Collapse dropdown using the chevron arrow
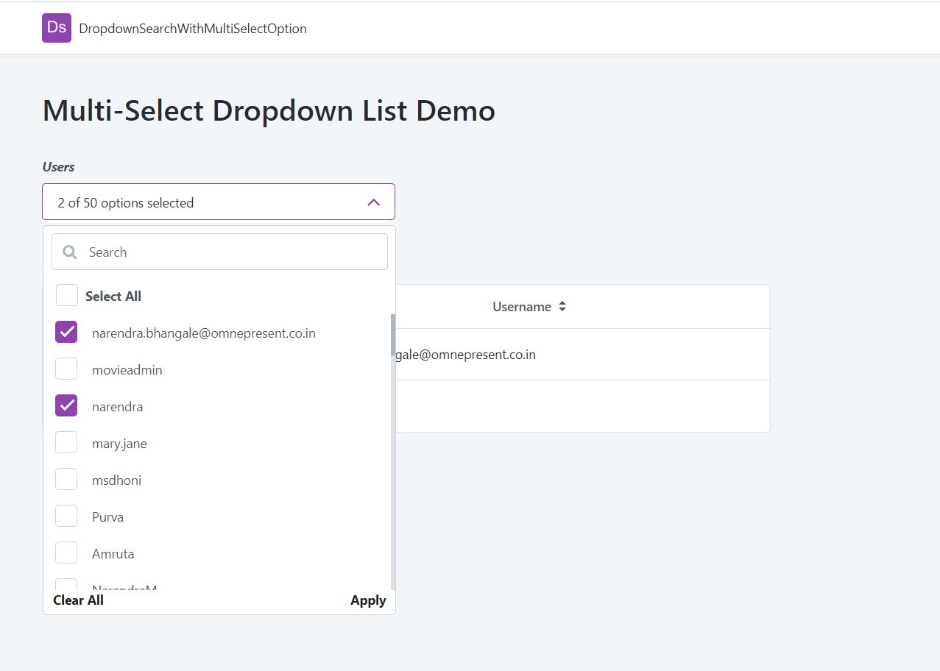 [x=373, y=202]
